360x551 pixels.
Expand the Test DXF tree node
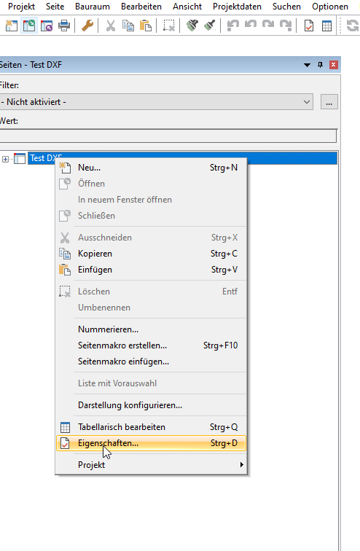[5, 159]
